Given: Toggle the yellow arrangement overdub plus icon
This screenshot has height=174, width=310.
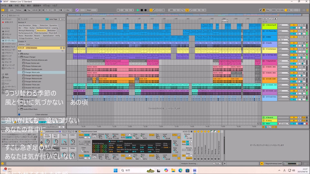Looking at the screenshot, I should click(x=151, y=10).
